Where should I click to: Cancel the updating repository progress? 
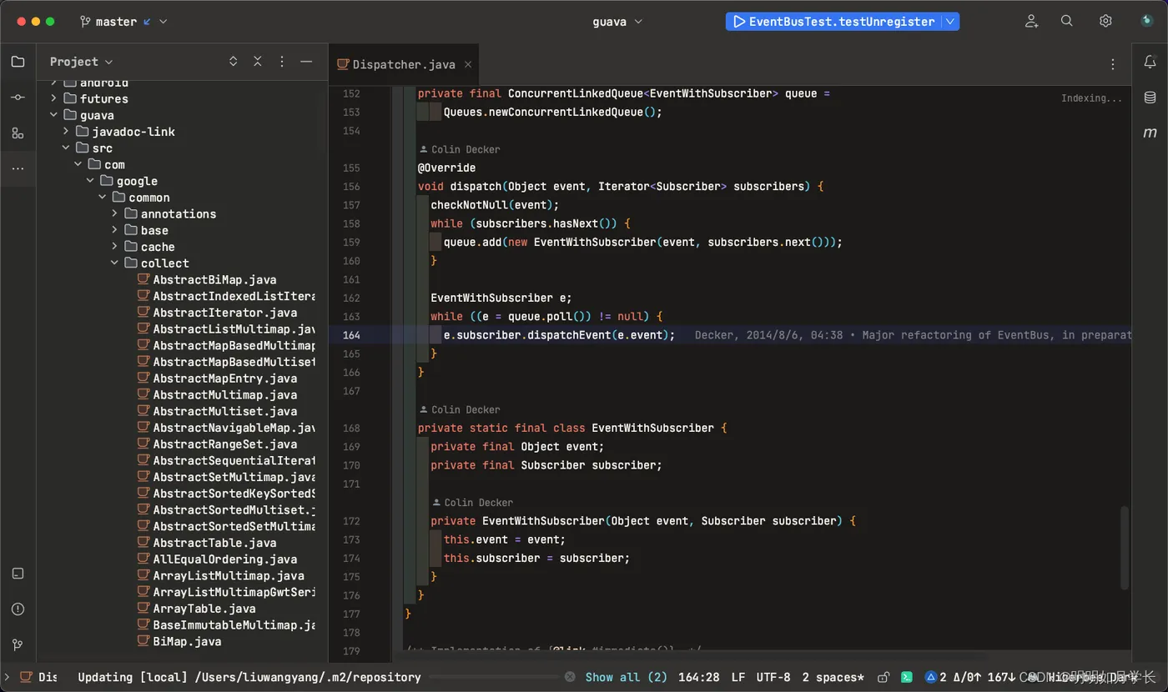click(x=569, y=677)
